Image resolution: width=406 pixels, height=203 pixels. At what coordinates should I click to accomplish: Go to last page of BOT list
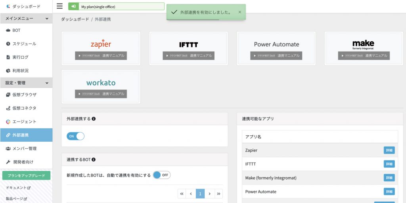click(x=218, y=194)
